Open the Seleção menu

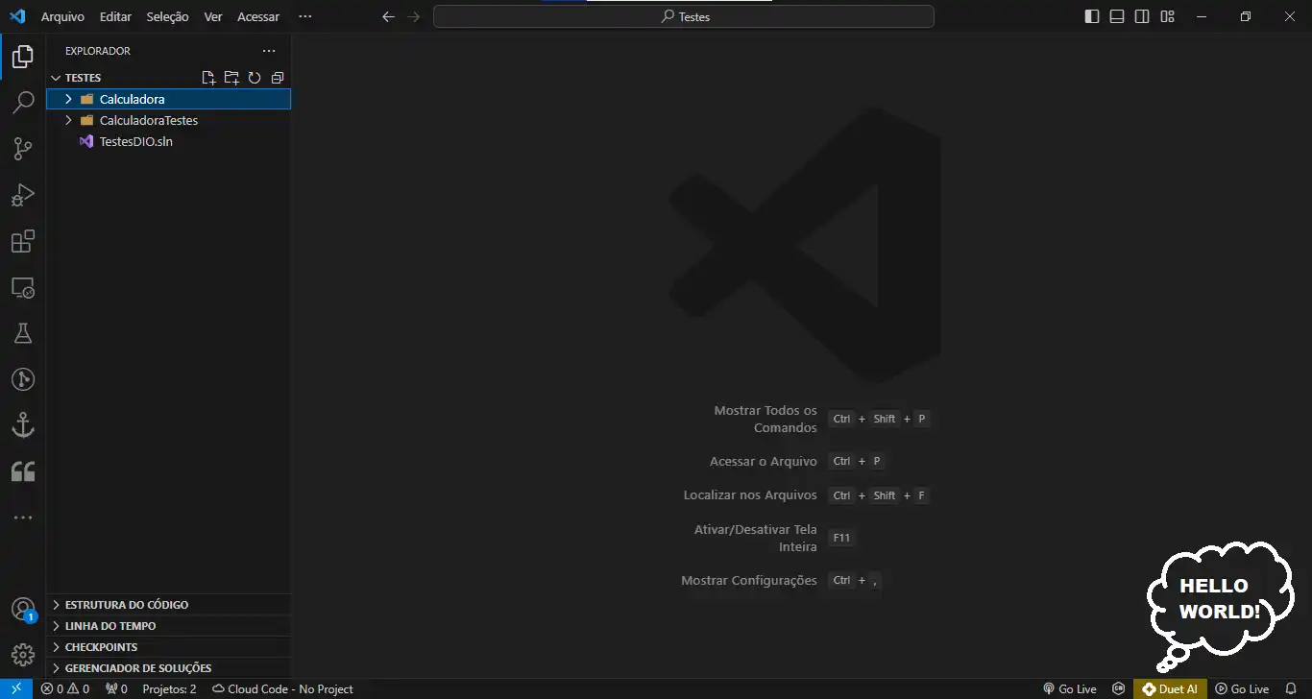[167, 16]
